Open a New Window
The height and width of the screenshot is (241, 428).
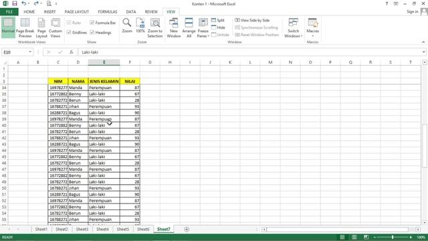pos(174,27)
